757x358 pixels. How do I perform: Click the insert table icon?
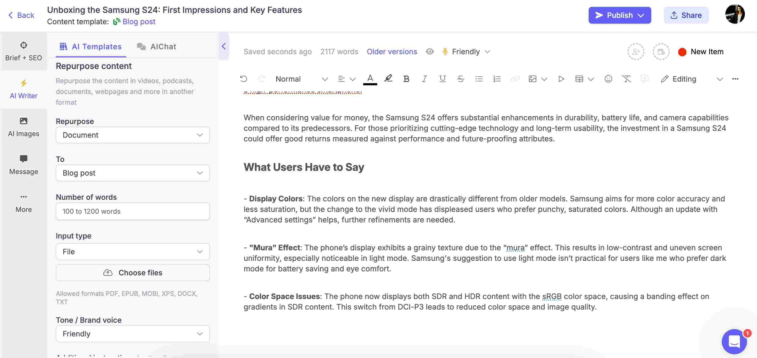pyautogui.click(x=579, y=79)
